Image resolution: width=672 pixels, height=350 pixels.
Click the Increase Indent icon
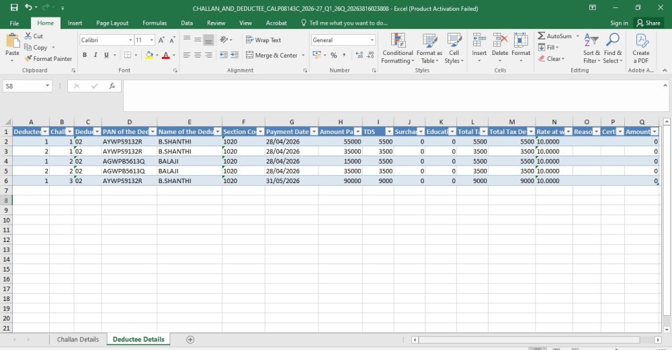click(x=235, y=55)
